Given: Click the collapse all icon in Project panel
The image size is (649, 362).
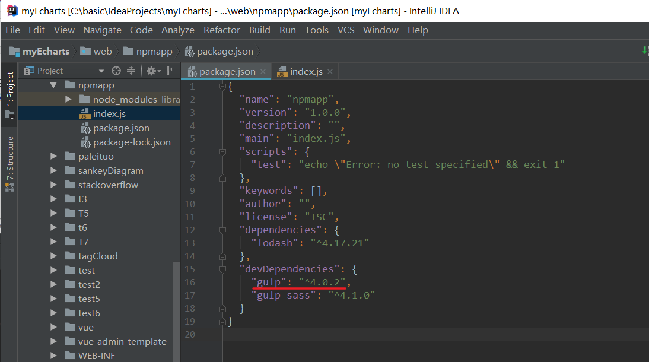Looking at the screenshot, I should (x=131, y=71).
